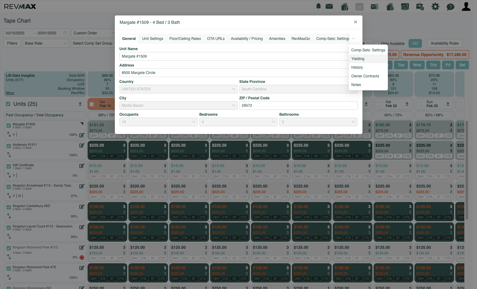The width and height of the screenshot is (477, 289).
Task: Open the help question bubble
Action: click(x=450, y=6)
